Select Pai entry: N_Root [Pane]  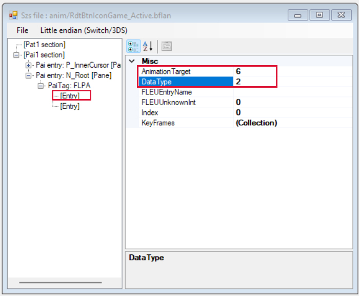coord(74,75)
